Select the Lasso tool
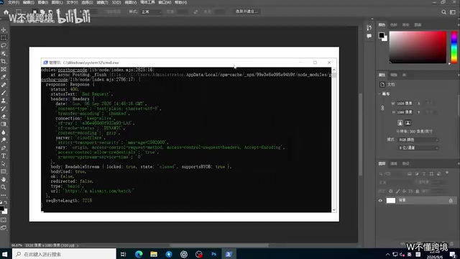This screenshot has height=259, width=460. (x=4, y=46)
